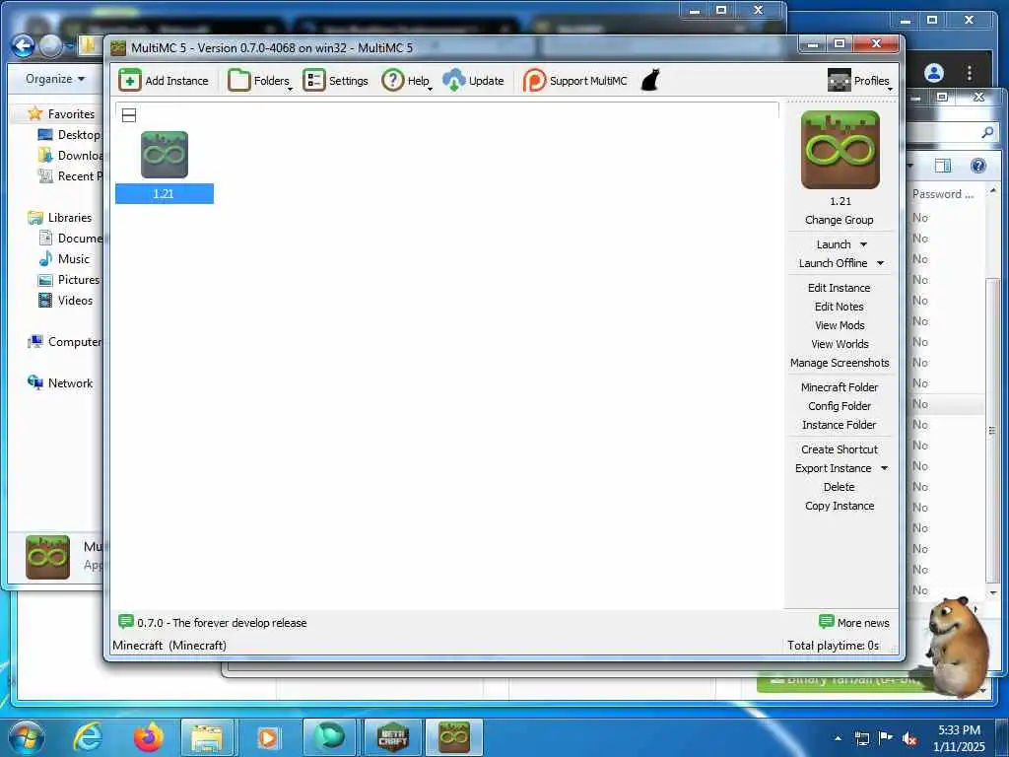Select Libraries in Explorer sidebar
1009x757 pixels.
tap(60, 218)
